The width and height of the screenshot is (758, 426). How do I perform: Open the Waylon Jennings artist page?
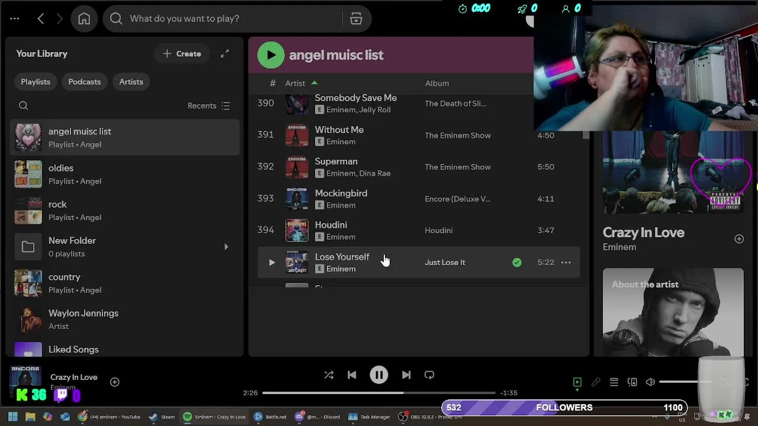(x=125, y=319)
